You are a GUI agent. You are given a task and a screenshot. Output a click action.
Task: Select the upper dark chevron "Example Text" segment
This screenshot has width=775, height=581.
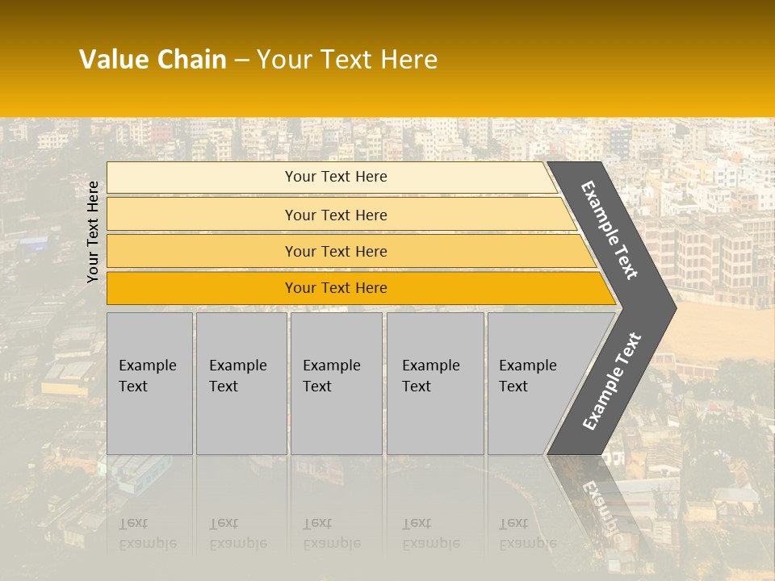(612, 230)
